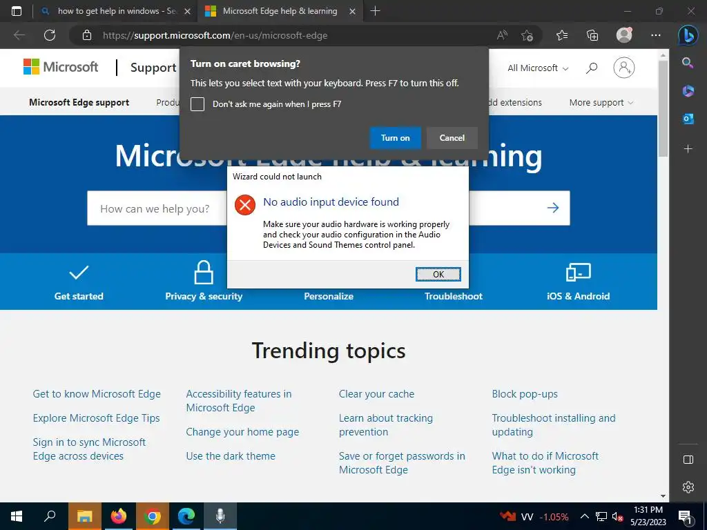707x530 pixels.
Task: Sign in with the account icon
Action: [624, 68]
